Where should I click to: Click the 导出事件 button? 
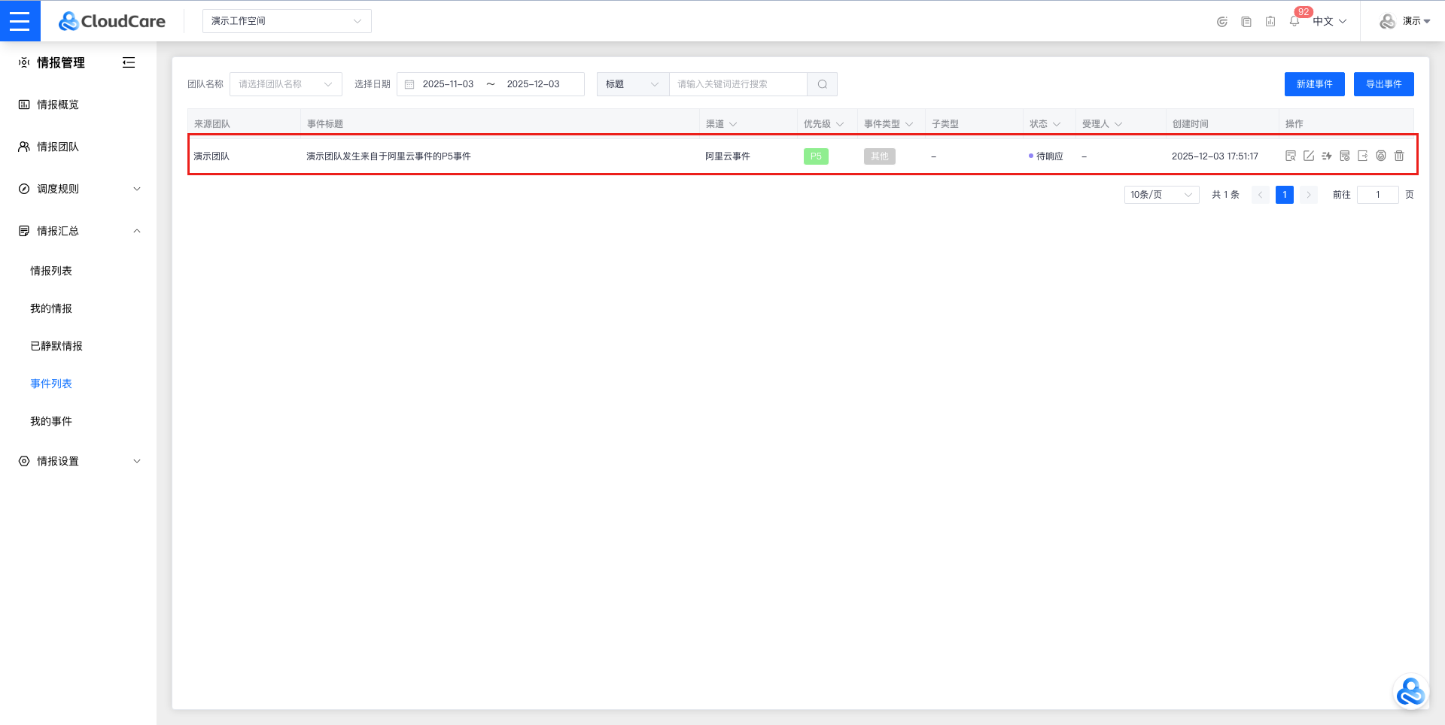click(x=1383, y=84)
